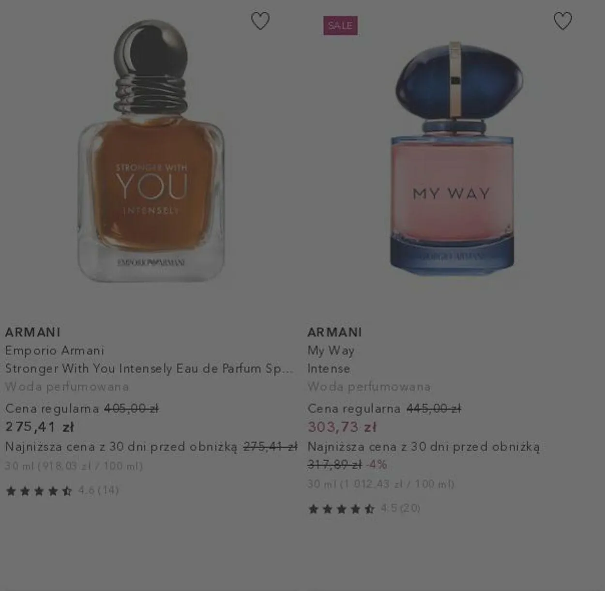Click Woda perfumowana under Stronger With You
Viewport: 605px width, 591px height.
(x=67, y=387)
